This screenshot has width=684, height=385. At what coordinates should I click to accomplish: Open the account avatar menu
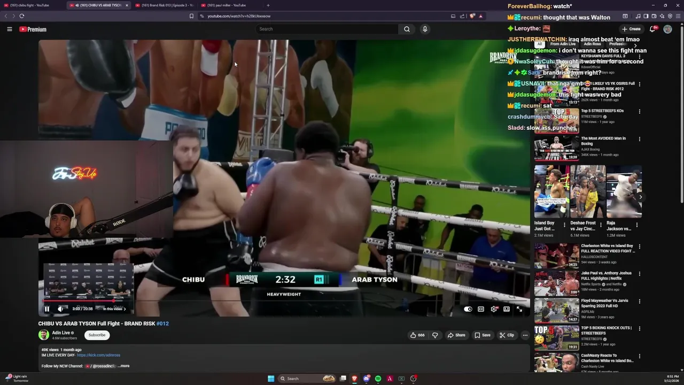click(667, 29)
